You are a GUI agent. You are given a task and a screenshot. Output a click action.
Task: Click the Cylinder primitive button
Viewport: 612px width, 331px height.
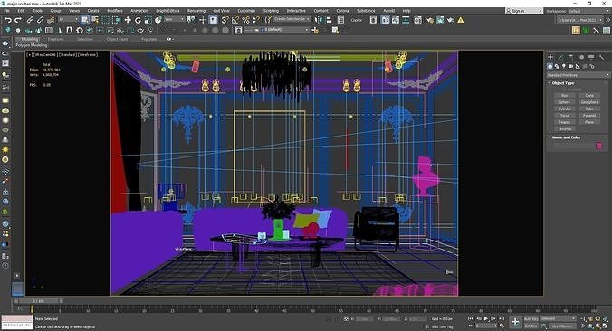(x=564, y=109)
